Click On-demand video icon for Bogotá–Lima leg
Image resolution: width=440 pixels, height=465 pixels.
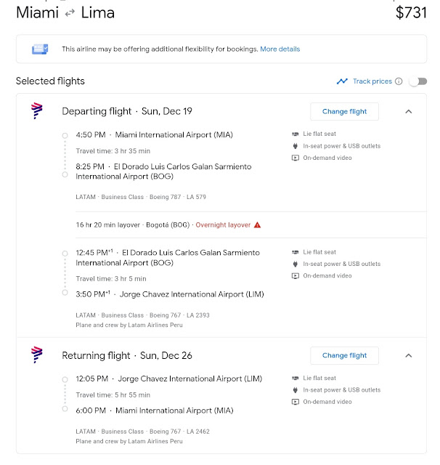coord(295,276)
